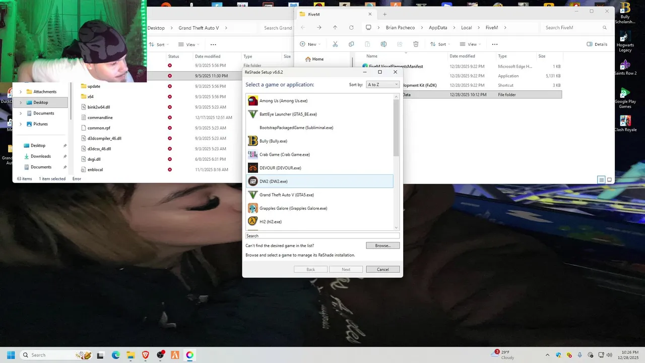
Task: Open the Sort dropdown in FiveM window
Action: [440, 44]
